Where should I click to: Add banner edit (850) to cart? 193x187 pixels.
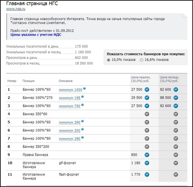(x=147, y=155)
